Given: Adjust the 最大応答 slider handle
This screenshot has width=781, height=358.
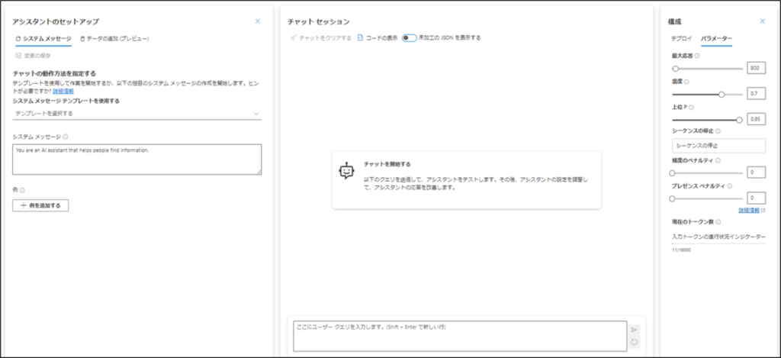Looking at the screenshot, I should pyautogui.click(x=676, y=69).
